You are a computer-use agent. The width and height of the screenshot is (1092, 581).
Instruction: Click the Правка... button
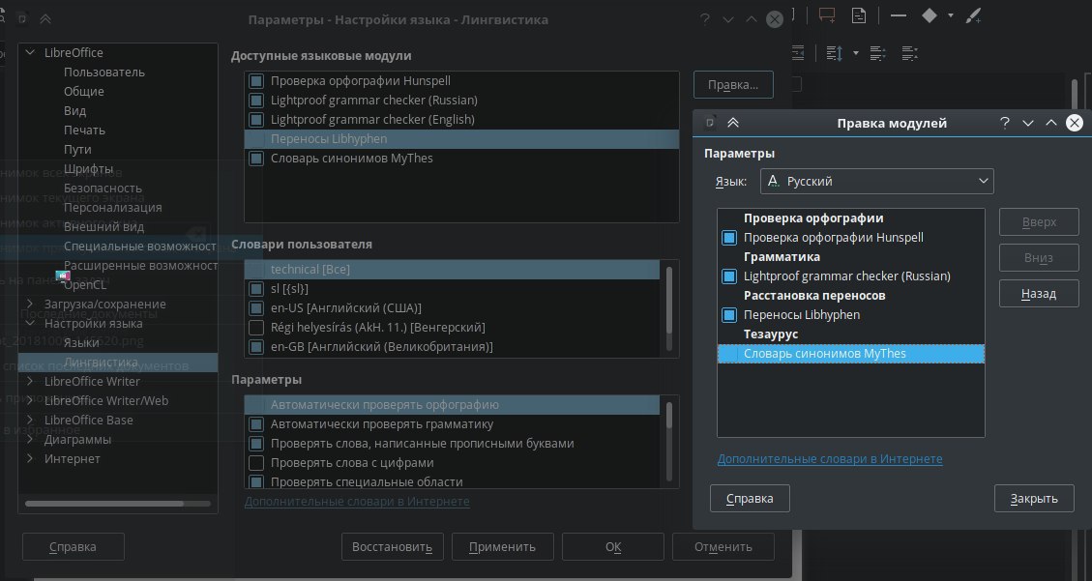point(733,85)
